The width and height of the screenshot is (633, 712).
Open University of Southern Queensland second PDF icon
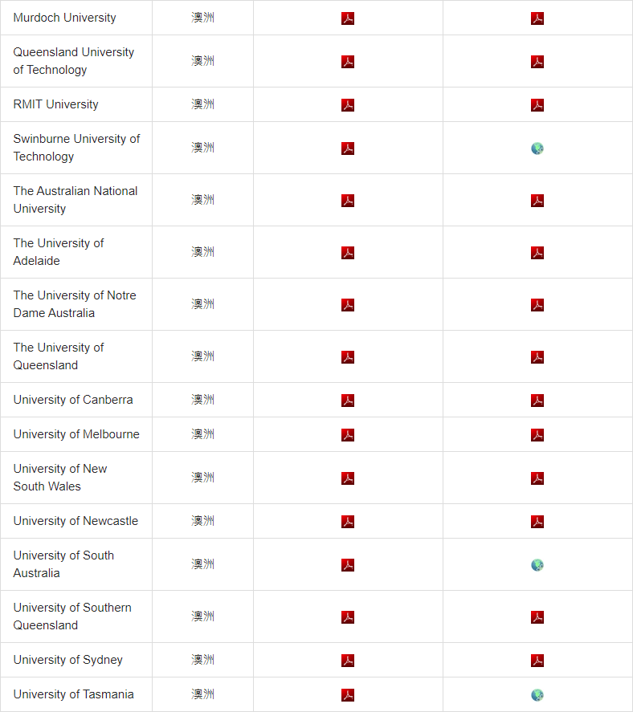coord(537,617)
